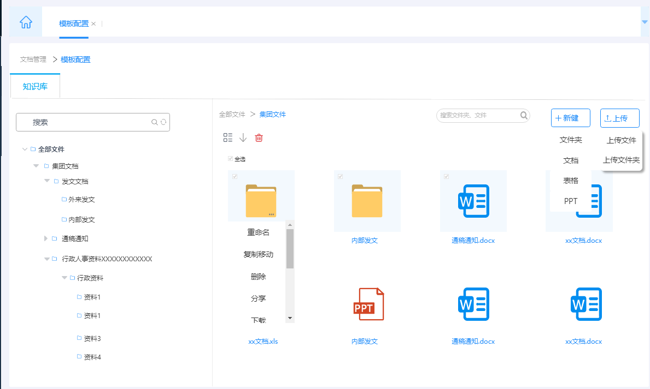650x389 pixels.
Task: Open the tab list dropdown arrow at top right
Action: [x=645, y=22]
